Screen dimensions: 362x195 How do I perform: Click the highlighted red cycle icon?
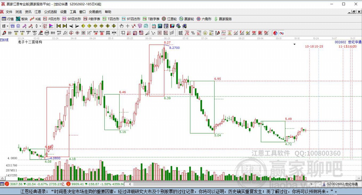tap(45, 26)
